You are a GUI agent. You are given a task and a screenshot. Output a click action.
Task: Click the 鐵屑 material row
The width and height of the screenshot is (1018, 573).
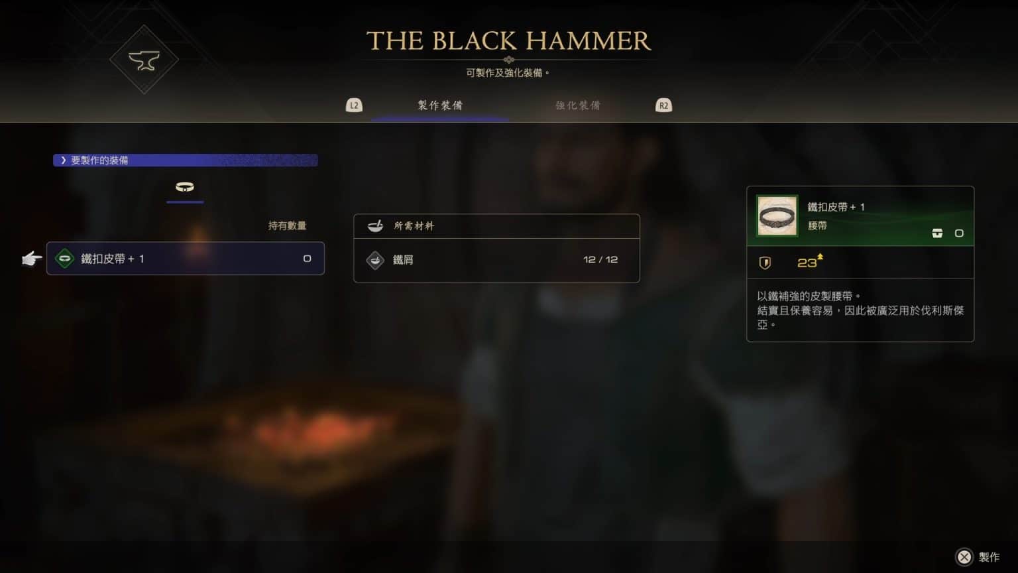click(x=496, y=260)
